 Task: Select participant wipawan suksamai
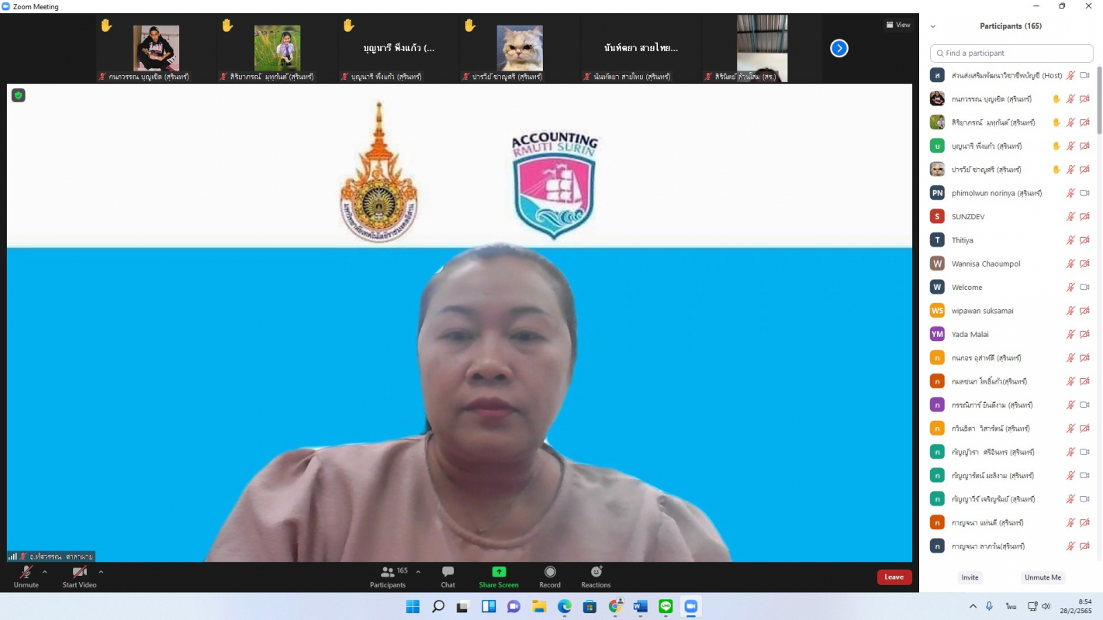click(1010, 311)
